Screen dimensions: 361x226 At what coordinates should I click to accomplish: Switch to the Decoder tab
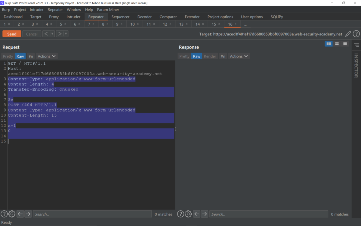pos(145,17)
